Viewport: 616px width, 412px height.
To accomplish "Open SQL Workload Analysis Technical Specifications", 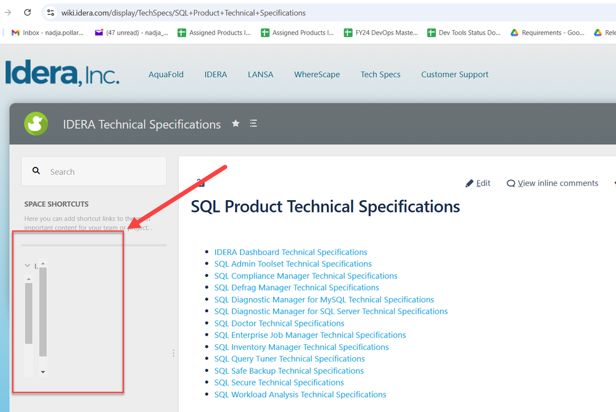I will [300, 394].
